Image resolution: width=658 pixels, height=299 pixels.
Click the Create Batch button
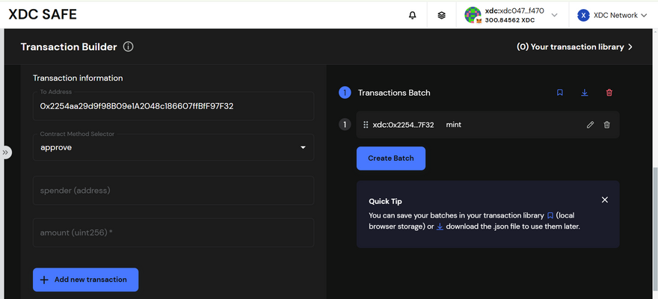[390, 158]
